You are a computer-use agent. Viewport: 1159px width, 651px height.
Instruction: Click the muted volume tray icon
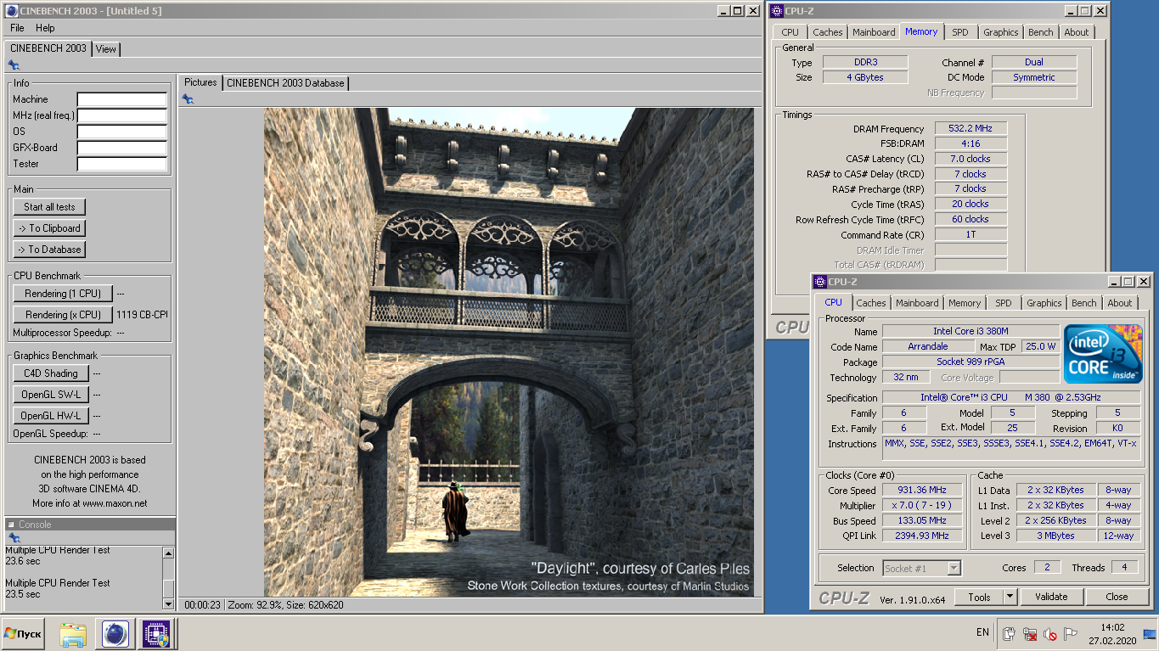[1049, 634]
